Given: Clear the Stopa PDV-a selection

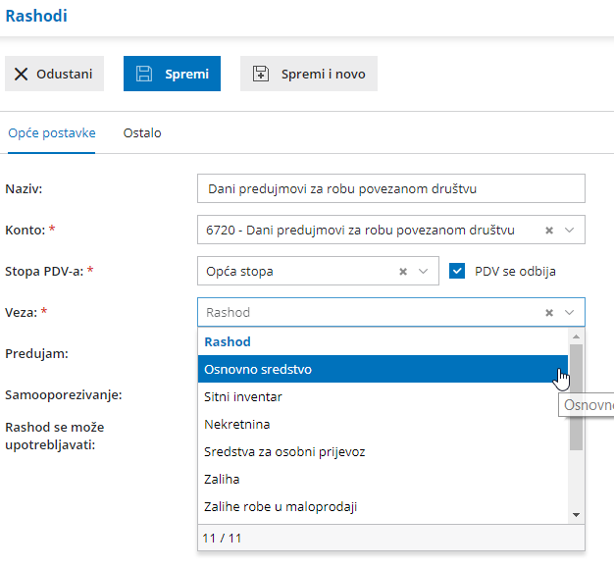Looking at the screenshot, I should [x=403, y=271].
